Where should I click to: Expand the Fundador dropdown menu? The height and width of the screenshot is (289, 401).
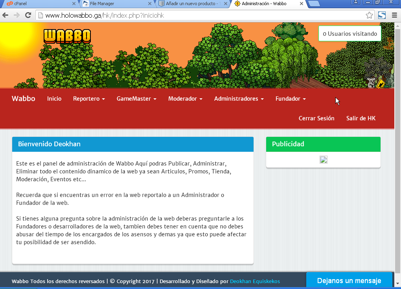[291, 99]
